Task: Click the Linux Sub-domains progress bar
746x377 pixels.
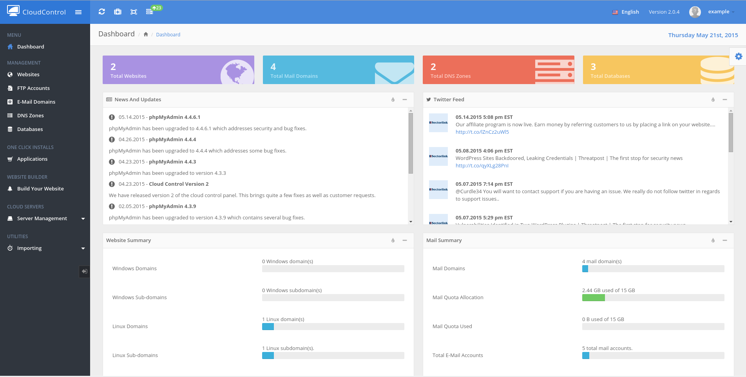Action: coord(333,355)
